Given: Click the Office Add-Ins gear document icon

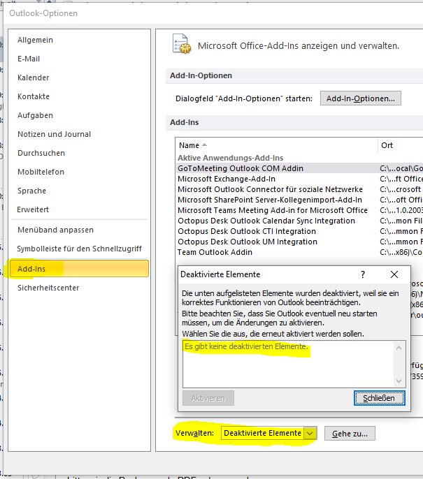Looking at the screenshot, I should coord(181,44).
